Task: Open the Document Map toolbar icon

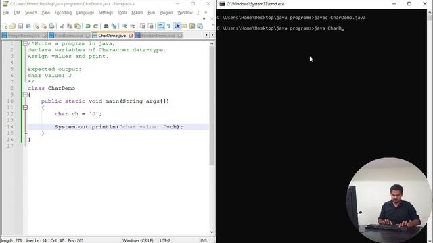Action: pos(192,26)
